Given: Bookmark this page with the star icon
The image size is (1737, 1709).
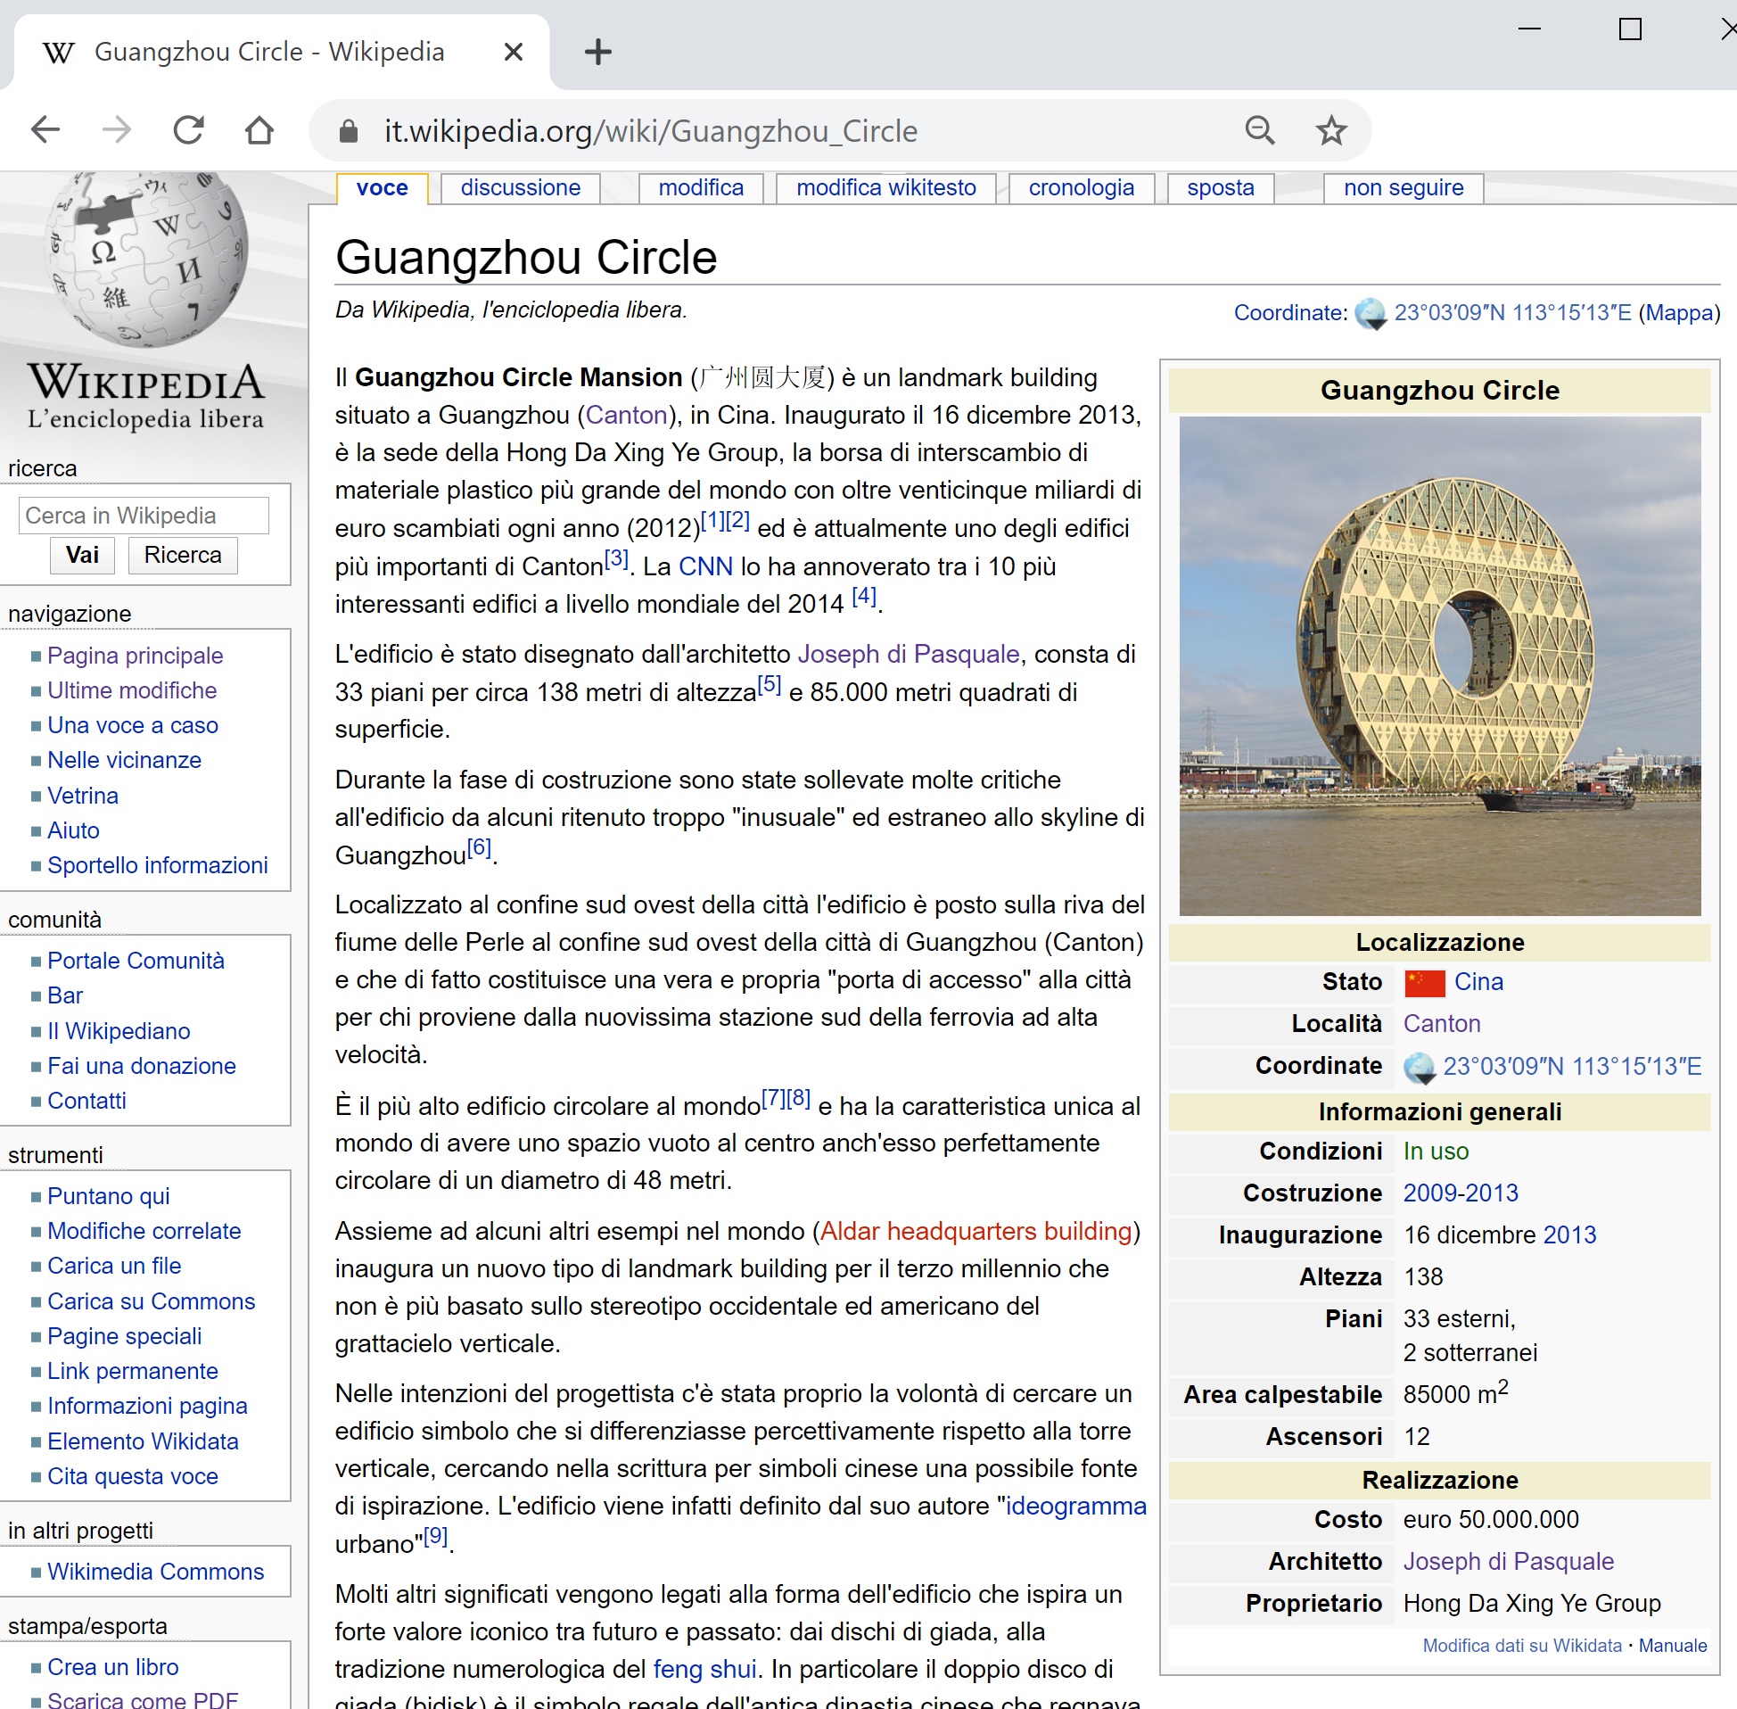Looking at the screenshot, I should 1330,131.
